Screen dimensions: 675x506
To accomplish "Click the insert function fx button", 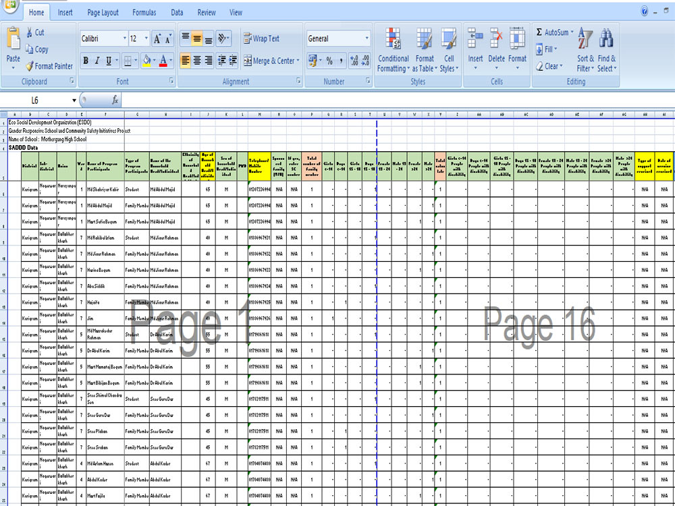I will click(115, 101).
